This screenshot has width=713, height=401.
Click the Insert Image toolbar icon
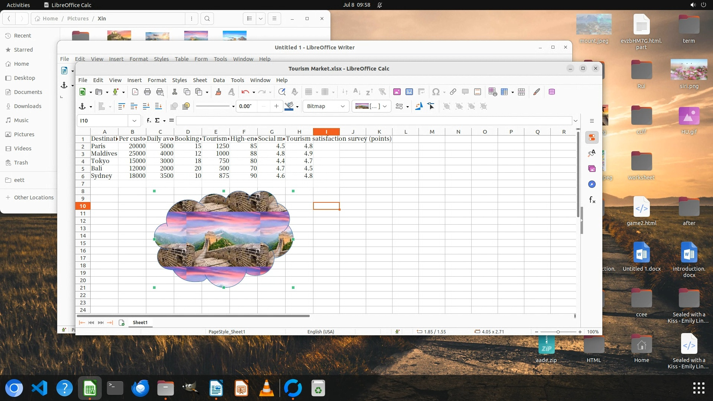click(x=397, y=92)
